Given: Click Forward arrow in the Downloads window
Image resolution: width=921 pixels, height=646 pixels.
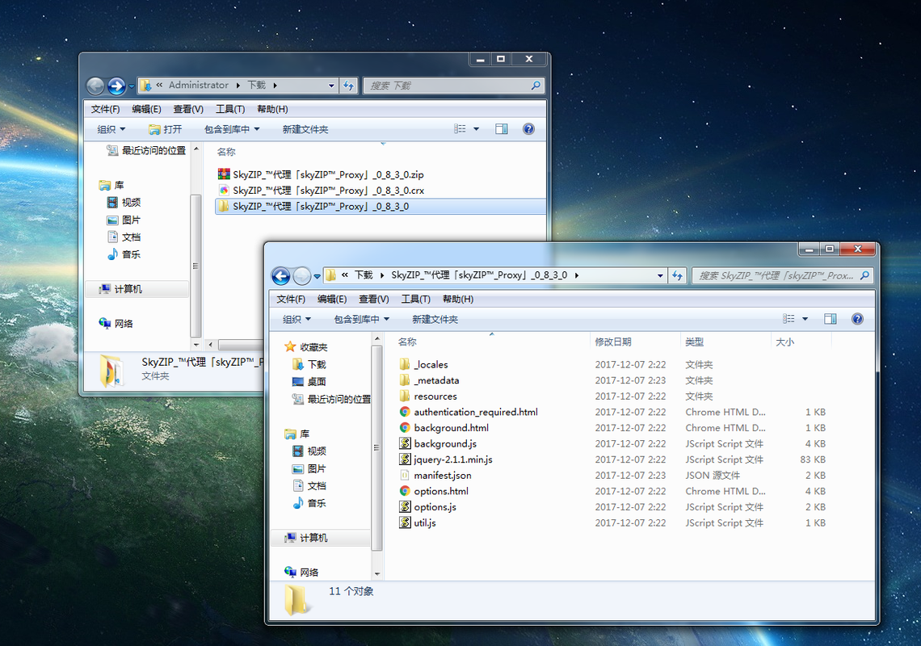Looking at the screenshot, I should tap(116, 86).
